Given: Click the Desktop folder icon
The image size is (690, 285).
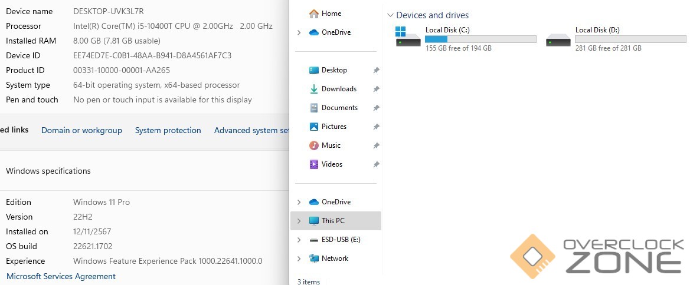Looking at the screenshot, I should tap(314, 70).
